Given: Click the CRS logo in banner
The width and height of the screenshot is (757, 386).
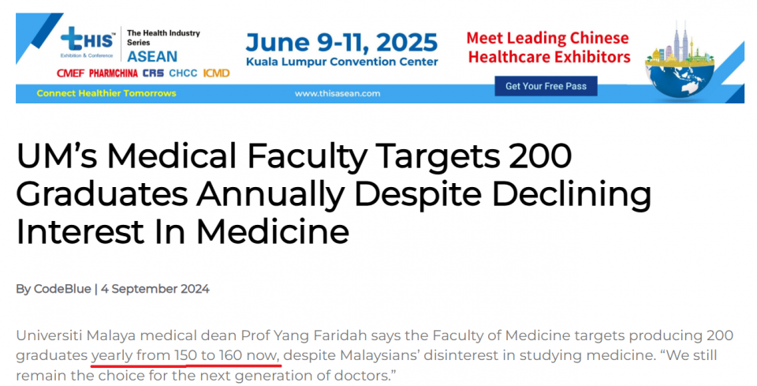Looking at the screenshot, I should (x=153, y=73).
